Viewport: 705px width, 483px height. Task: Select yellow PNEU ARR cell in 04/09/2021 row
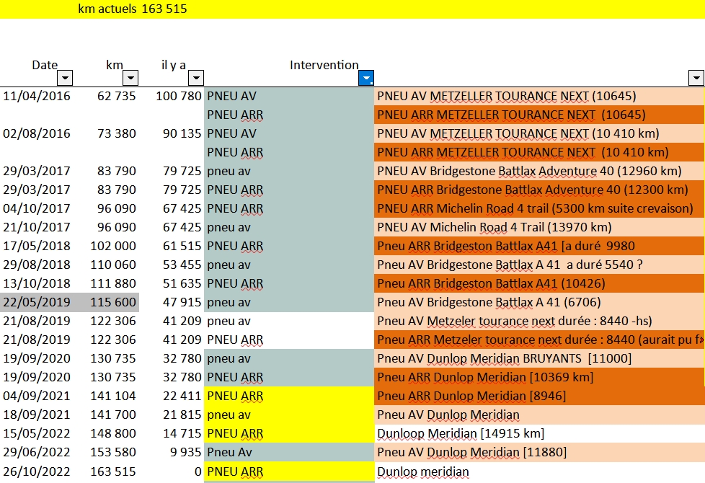coord(289,396)
